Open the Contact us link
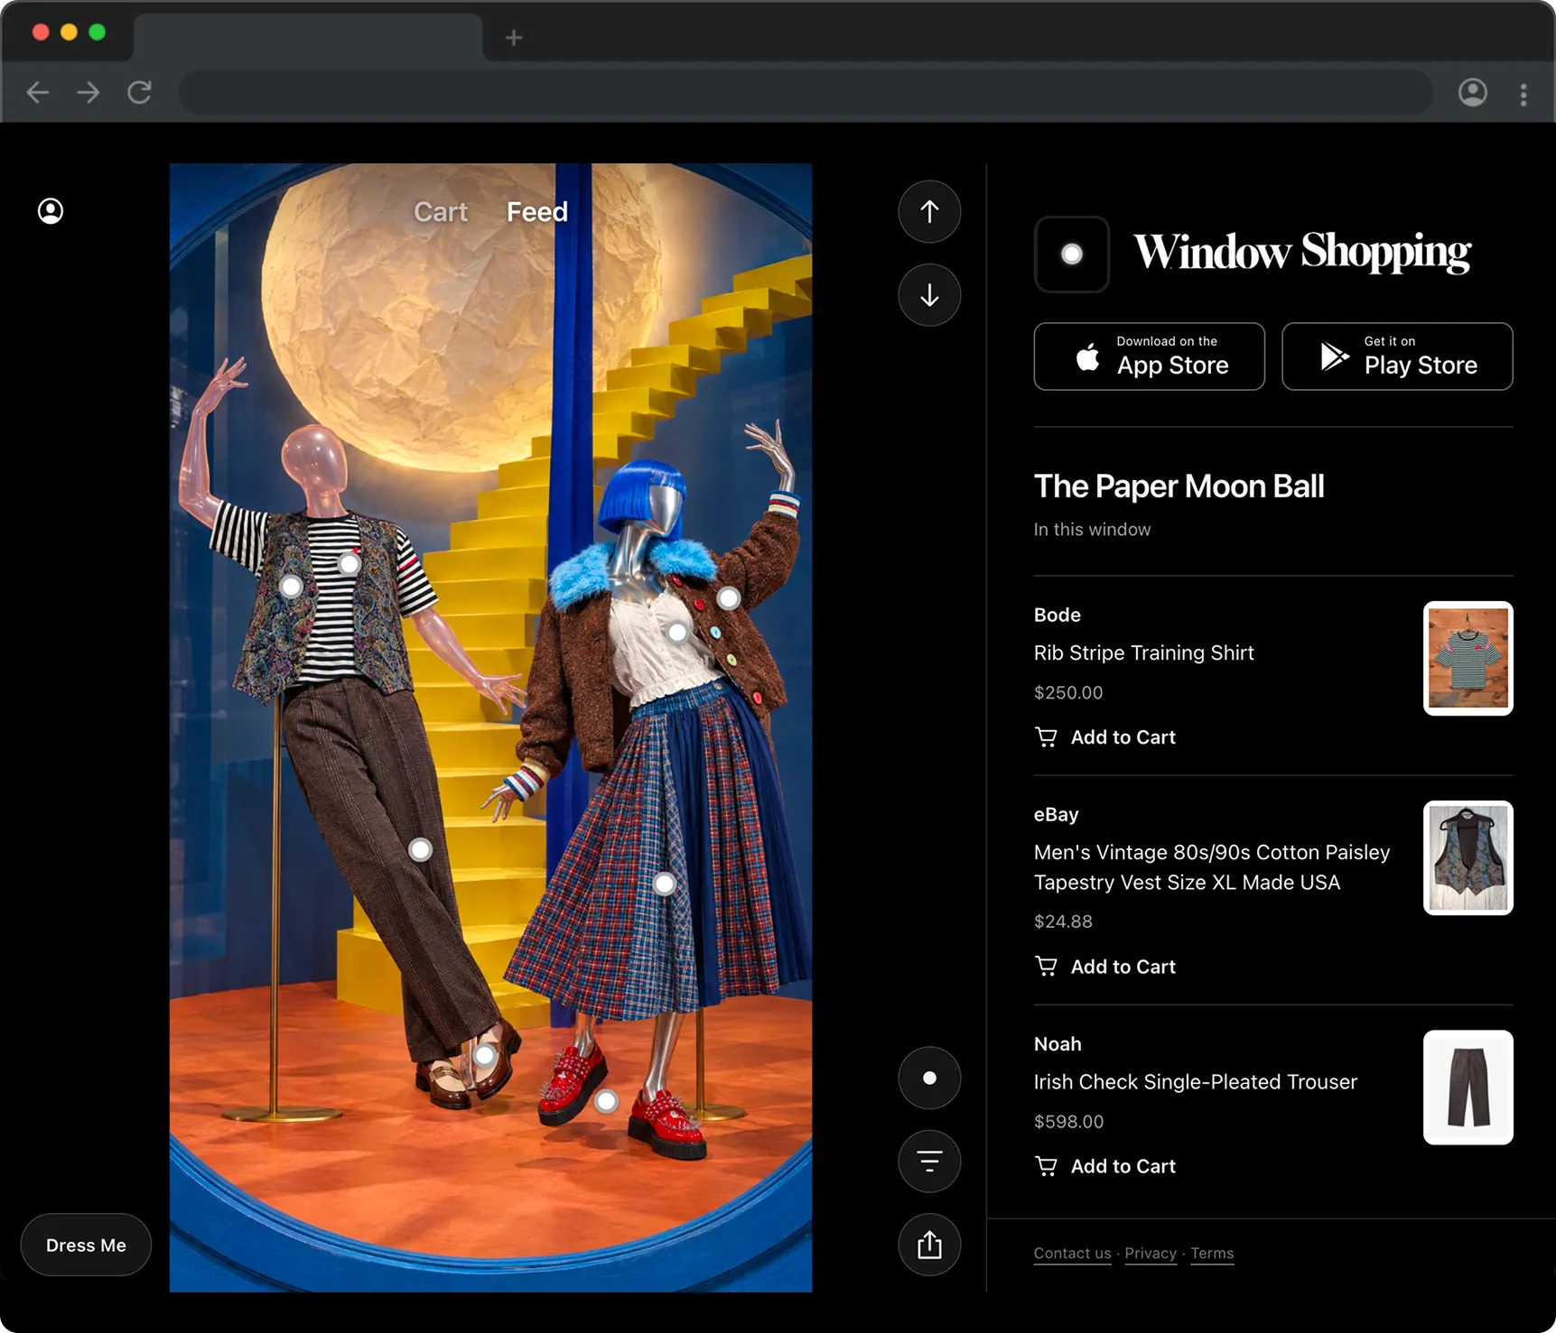1556x1333 pixels. coord(1073,1254)
